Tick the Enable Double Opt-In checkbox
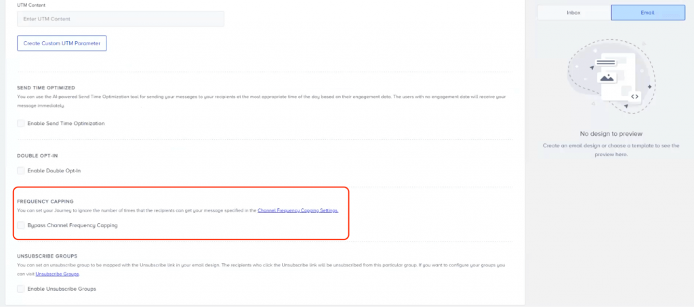Screen dimensions: 694x307 (x=21, y=170)
